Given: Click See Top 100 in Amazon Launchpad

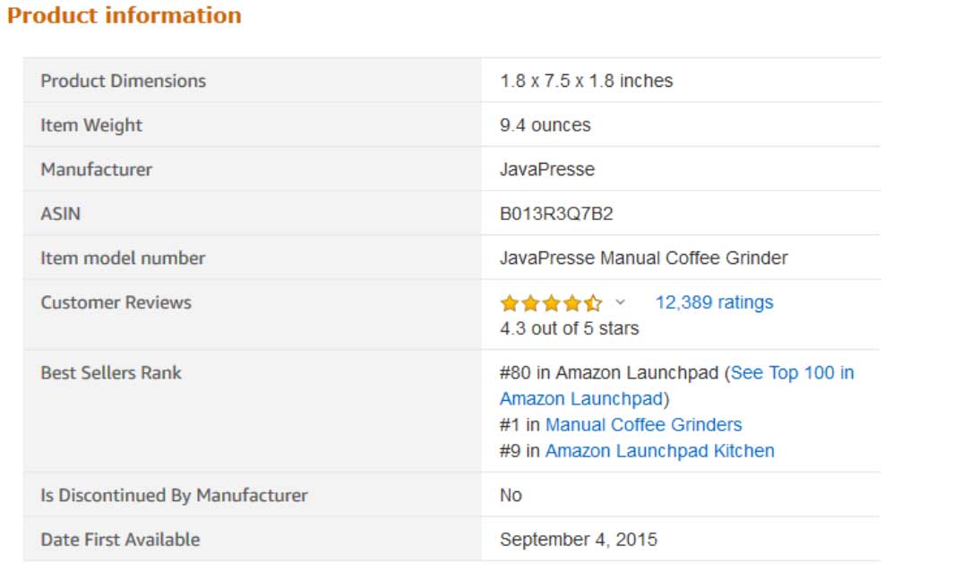Looking at the screenshot, I should [x=792, y=373].
